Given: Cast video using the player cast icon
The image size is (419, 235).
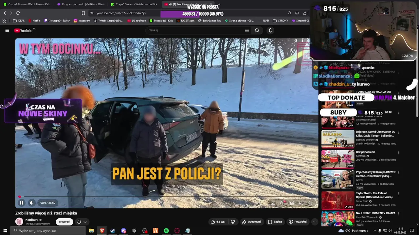Looking at the screenshot, I should [x=301, y=203].
